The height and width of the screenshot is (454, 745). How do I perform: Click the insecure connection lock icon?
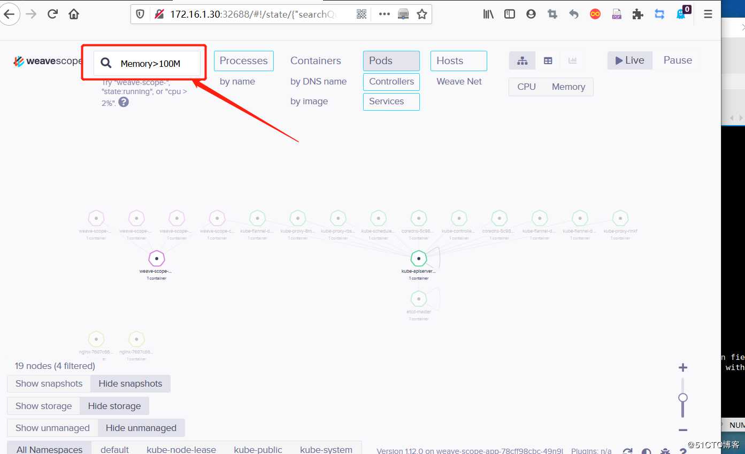tap(159, 14)
